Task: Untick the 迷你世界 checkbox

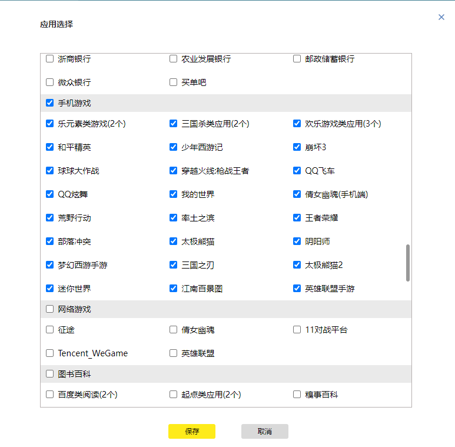Action: coord(49,288)
